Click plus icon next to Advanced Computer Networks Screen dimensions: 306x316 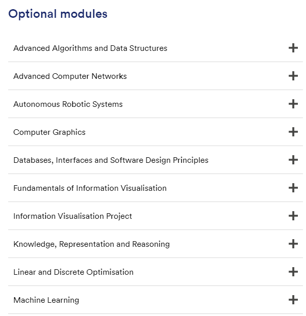293,76
